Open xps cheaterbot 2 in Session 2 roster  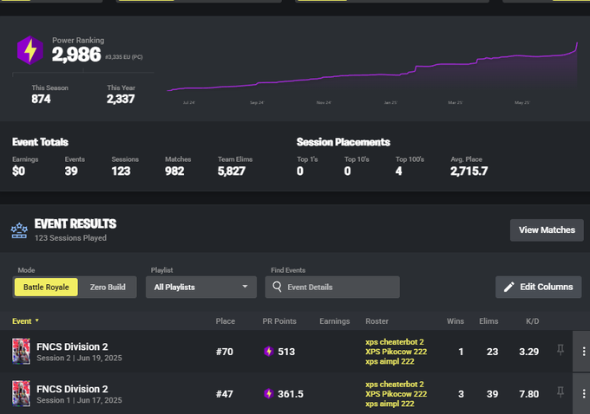(394, 342)
